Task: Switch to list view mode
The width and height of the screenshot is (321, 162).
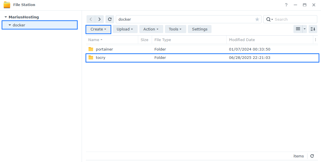Action: tap(298, 29)
